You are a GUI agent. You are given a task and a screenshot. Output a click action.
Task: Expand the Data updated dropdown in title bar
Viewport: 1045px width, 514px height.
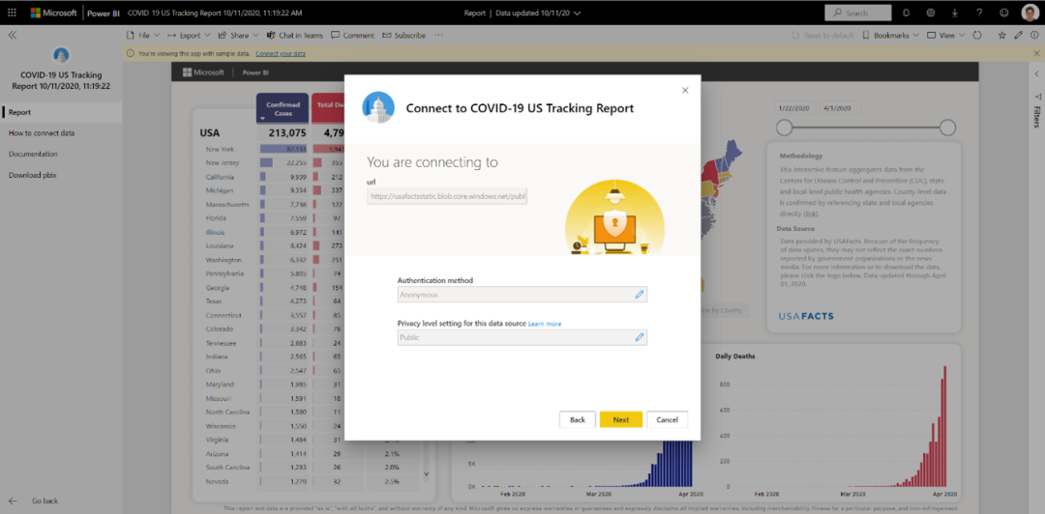click(x=577, y=13)
